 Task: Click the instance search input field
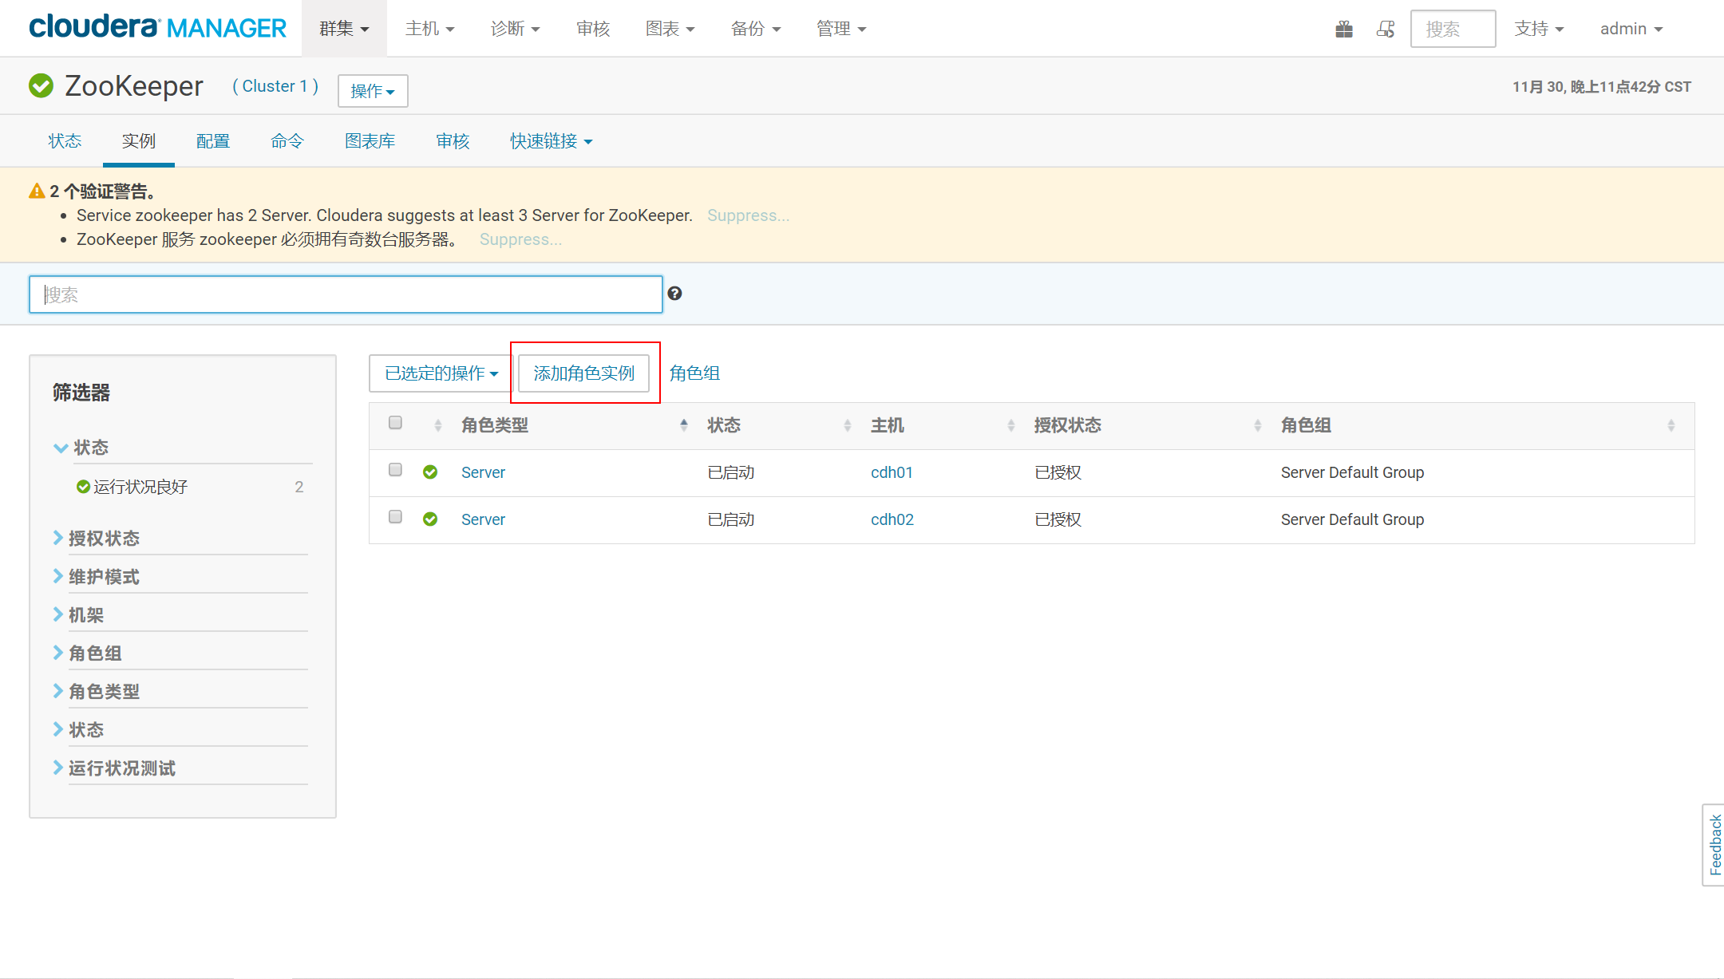(x=346, y=294)
